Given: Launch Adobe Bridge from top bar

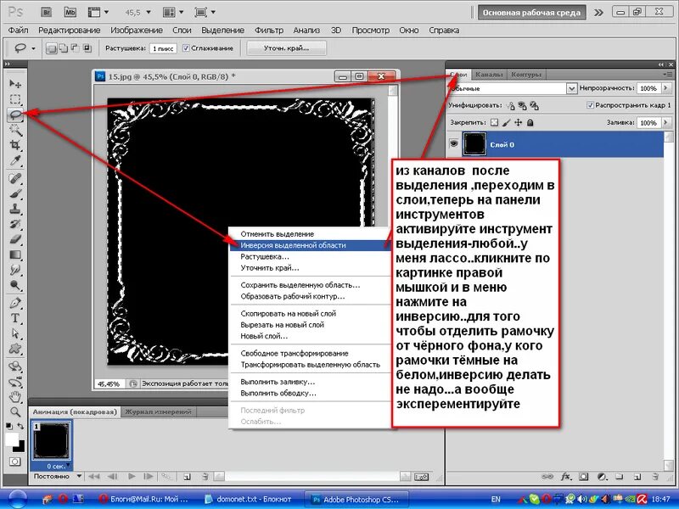Looking at the screenshot, I should 47,12.
